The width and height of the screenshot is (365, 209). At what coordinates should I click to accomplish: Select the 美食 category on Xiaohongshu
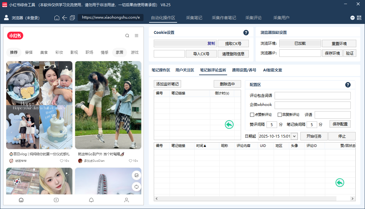pos(44,52)
